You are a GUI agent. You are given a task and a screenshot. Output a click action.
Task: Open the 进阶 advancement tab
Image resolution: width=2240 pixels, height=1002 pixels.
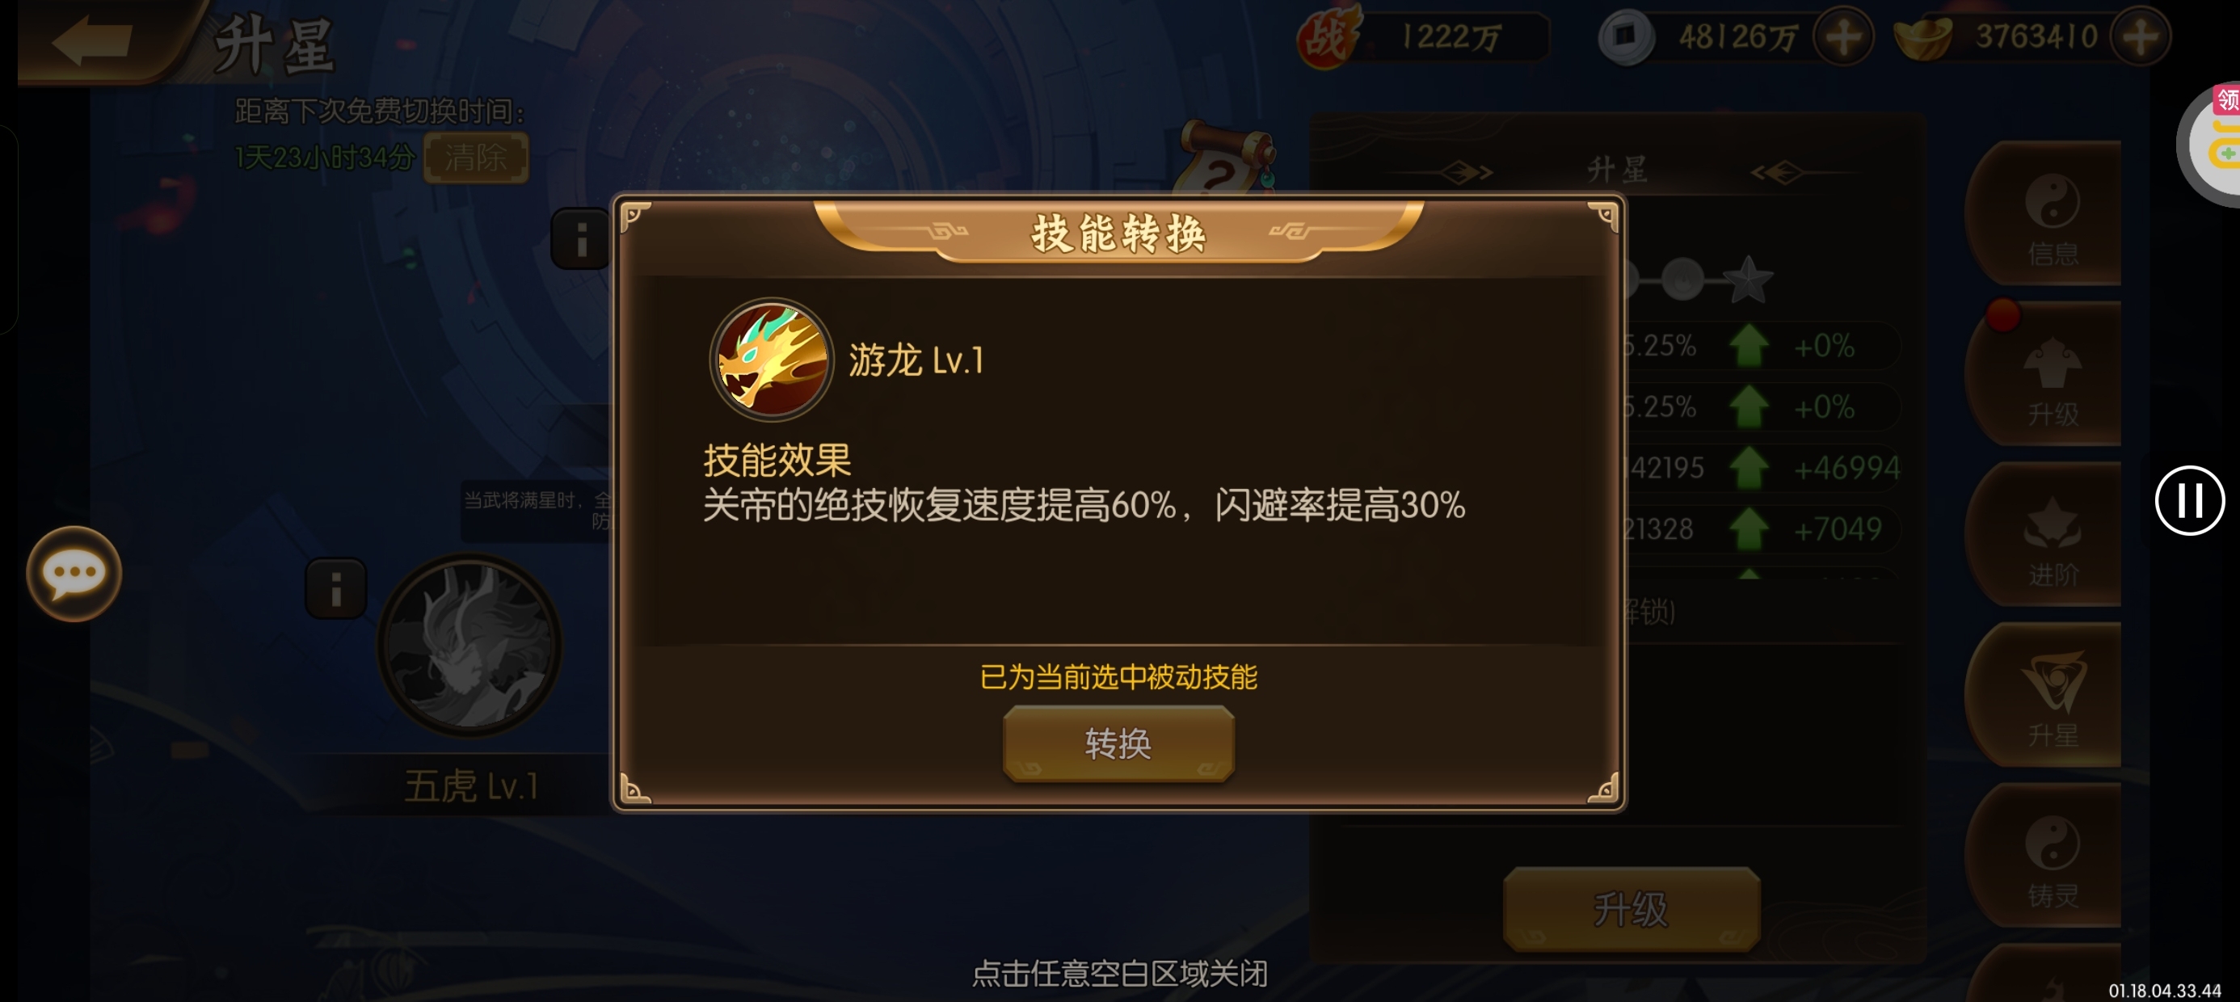tap(2053, 539)
